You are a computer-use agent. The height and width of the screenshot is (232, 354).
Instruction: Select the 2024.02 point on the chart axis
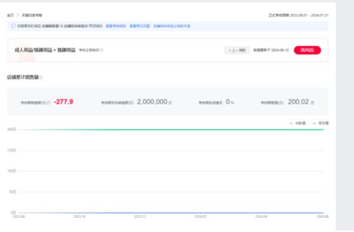pos(200,217)
